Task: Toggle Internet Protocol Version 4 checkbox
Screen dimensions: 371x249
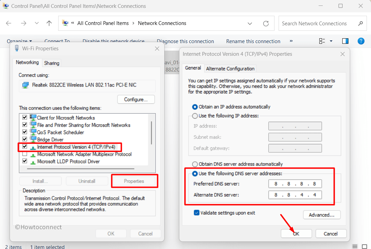Action: click(25, 146)
